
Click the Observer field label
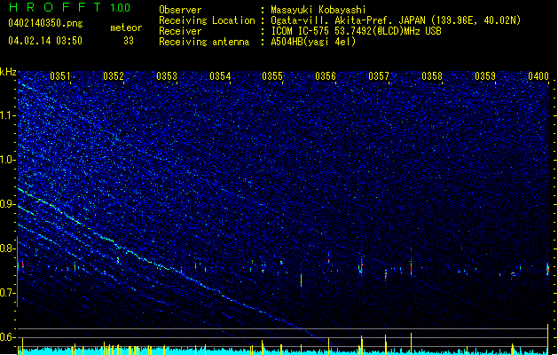tap(180, 10)
